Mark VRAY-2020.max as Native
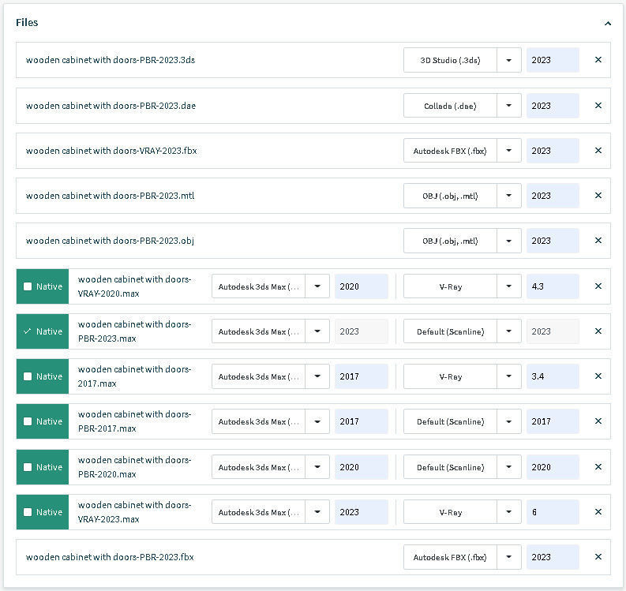Screen dimensions: 626x591 click(x=28, y=286)
